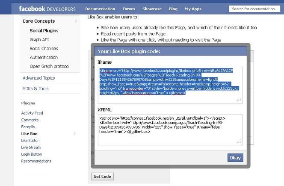Click the facebook DEVELOPERS logo
The height and width of the screenshot is (186, 284).
tap(47, 9)
